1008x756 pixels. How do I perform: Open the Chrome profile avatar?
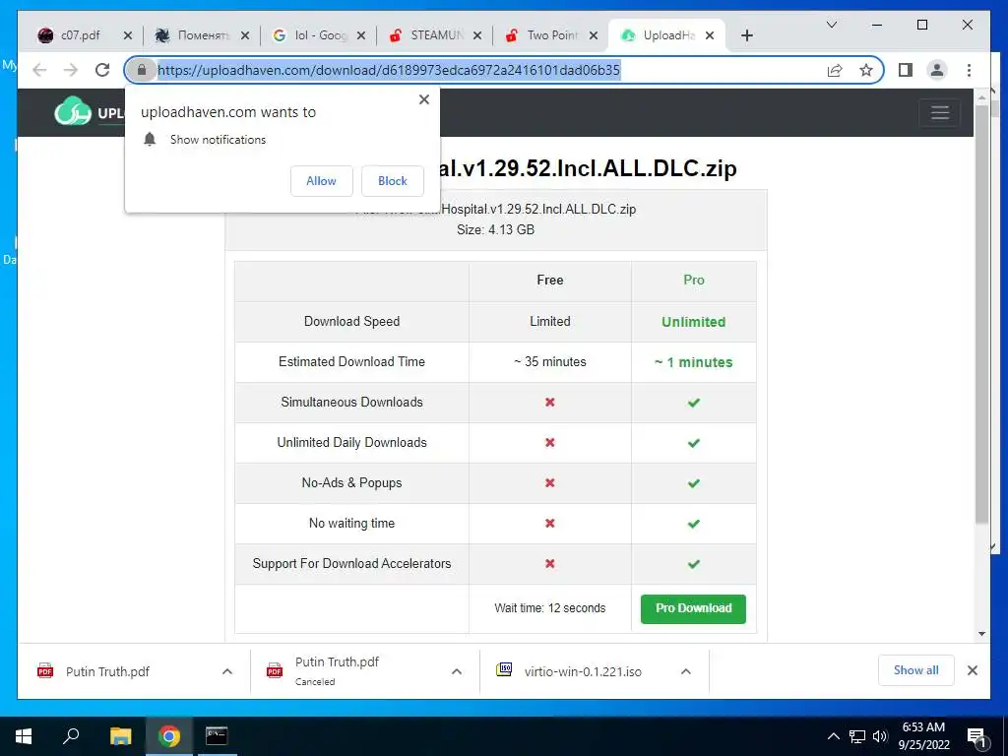point(937,70)
